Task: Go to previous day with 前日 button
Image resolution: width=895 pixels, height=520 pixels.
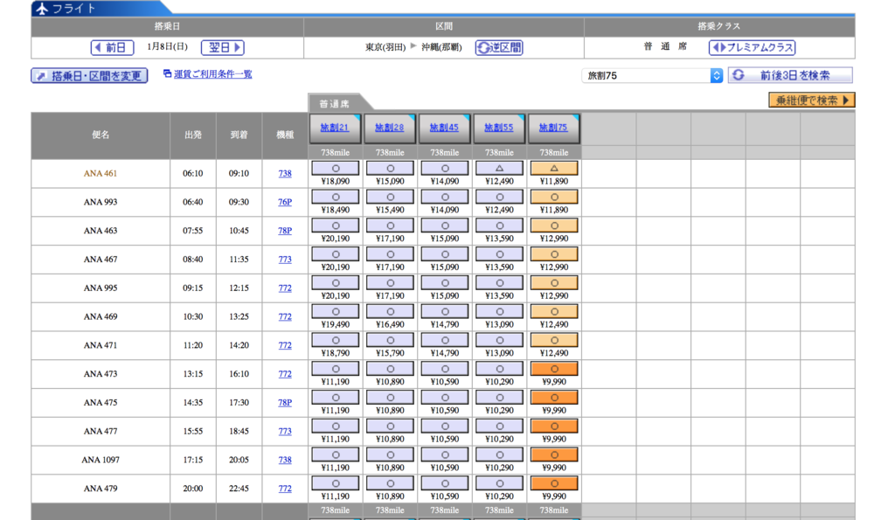Action: pyautogui.click(x=113, y=47)
